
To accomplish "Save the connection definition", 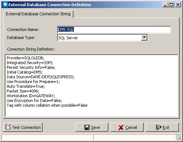I will 92,127.
